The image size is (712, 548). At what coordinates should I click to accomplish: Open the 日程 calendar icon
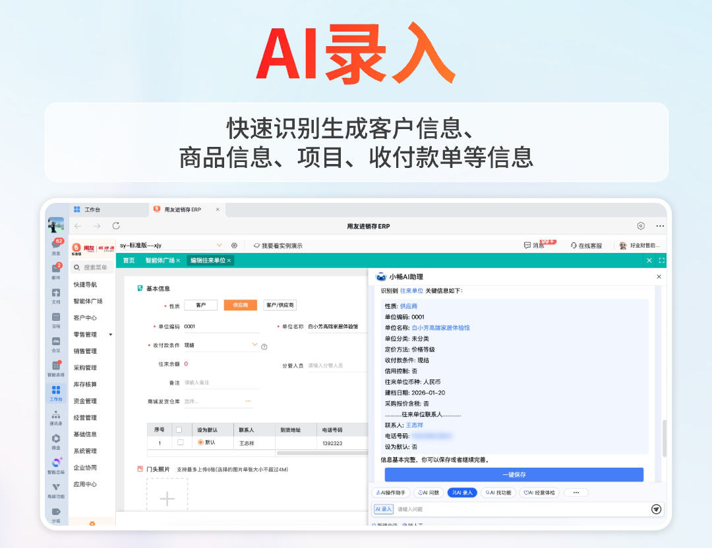56,317
